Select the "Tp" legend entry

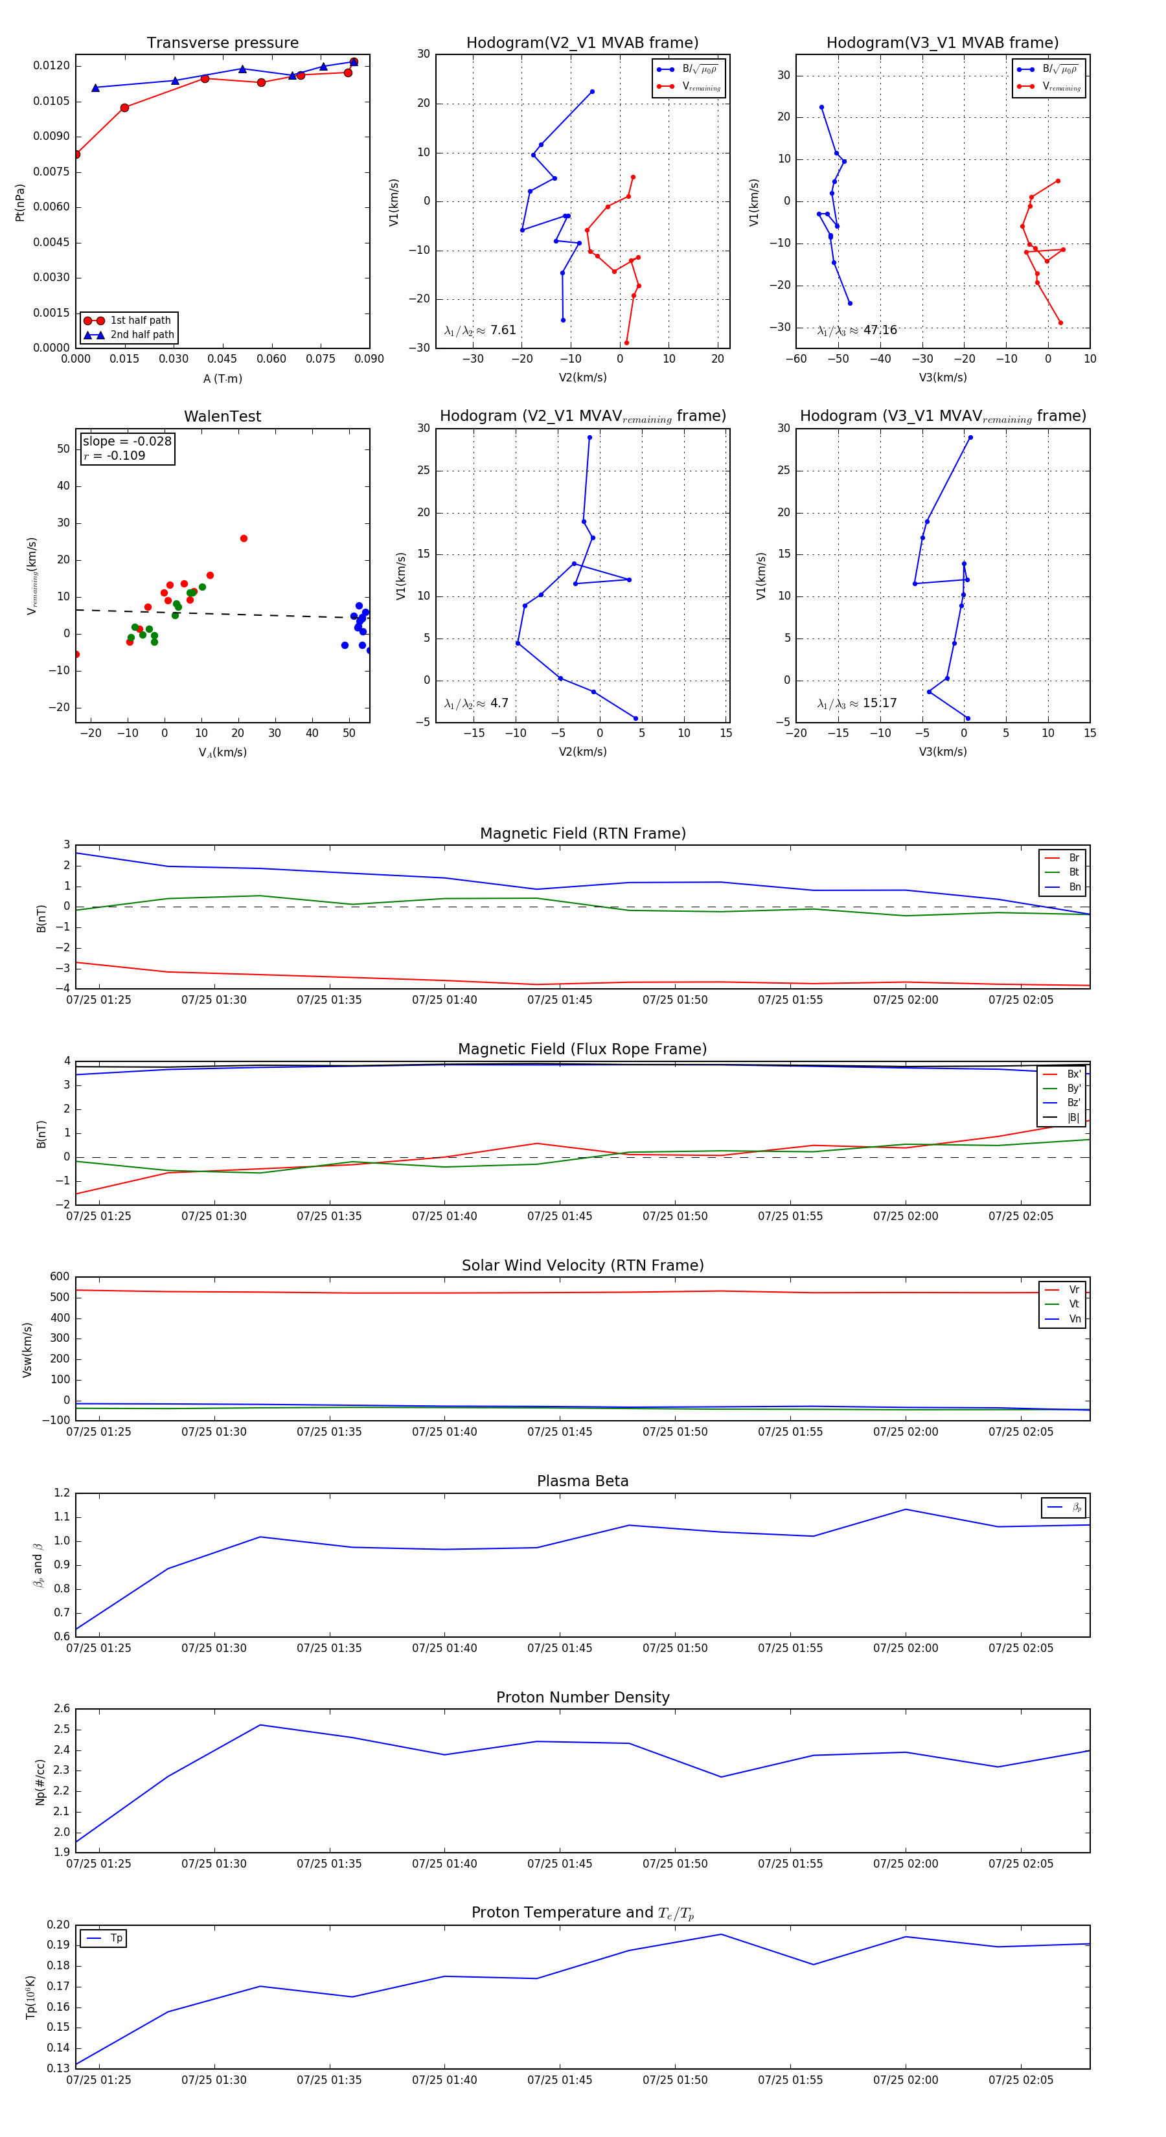click(x=104, y=1939)
